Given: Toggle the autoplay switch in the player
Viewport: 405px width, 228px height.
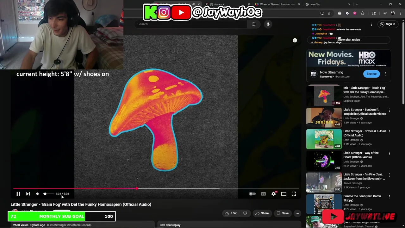Looking at the screenshot, I should pyautogui.click(x=252, y=194).
